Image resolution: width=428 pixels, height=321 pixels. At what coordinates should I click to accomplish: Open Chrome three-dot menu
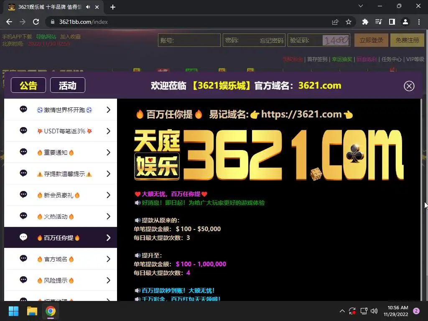click(419, 22)
